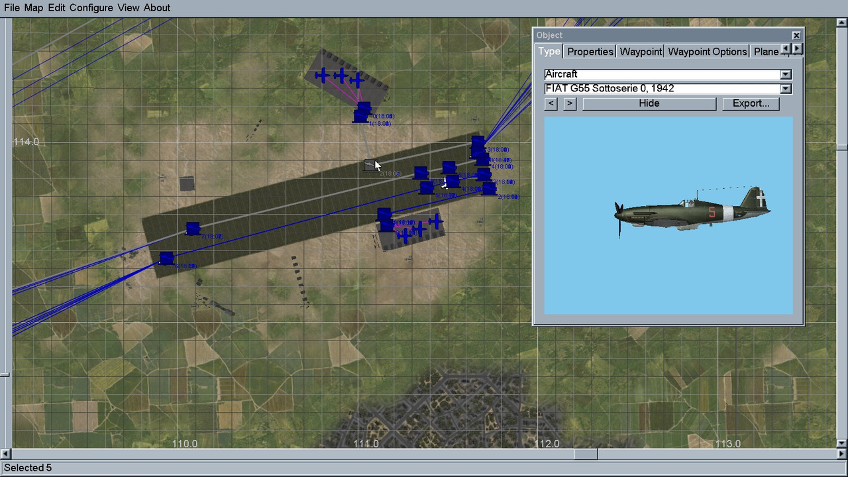
Task: Open the Map menu
Action: point(34,8)
